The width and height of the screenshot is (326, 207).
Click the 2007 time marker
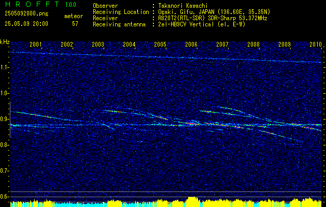pyautogui.click(x=222, y=44)
